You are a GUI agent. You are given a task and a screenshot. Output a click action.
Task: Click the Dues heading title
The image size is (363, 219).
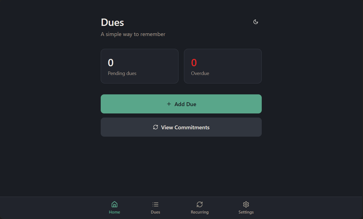click(112, 22)
